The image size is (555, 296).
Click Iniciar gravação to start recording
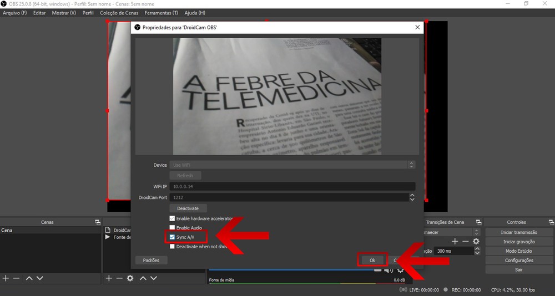coord(519,242)
